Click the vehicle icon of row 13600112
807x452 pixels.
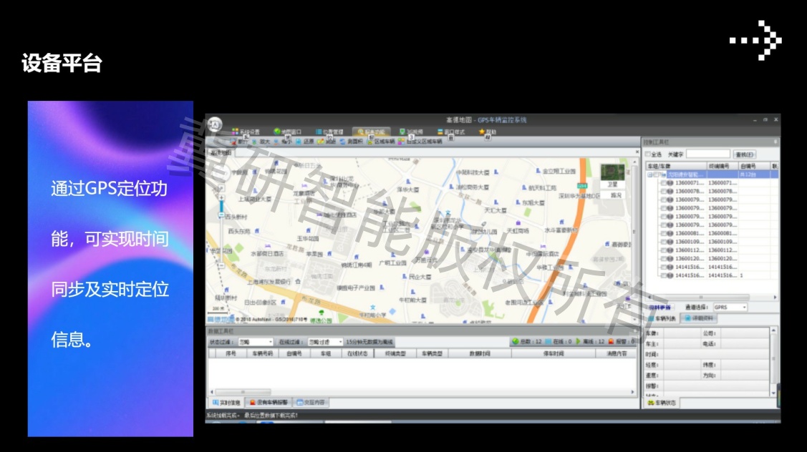point(670,250)
